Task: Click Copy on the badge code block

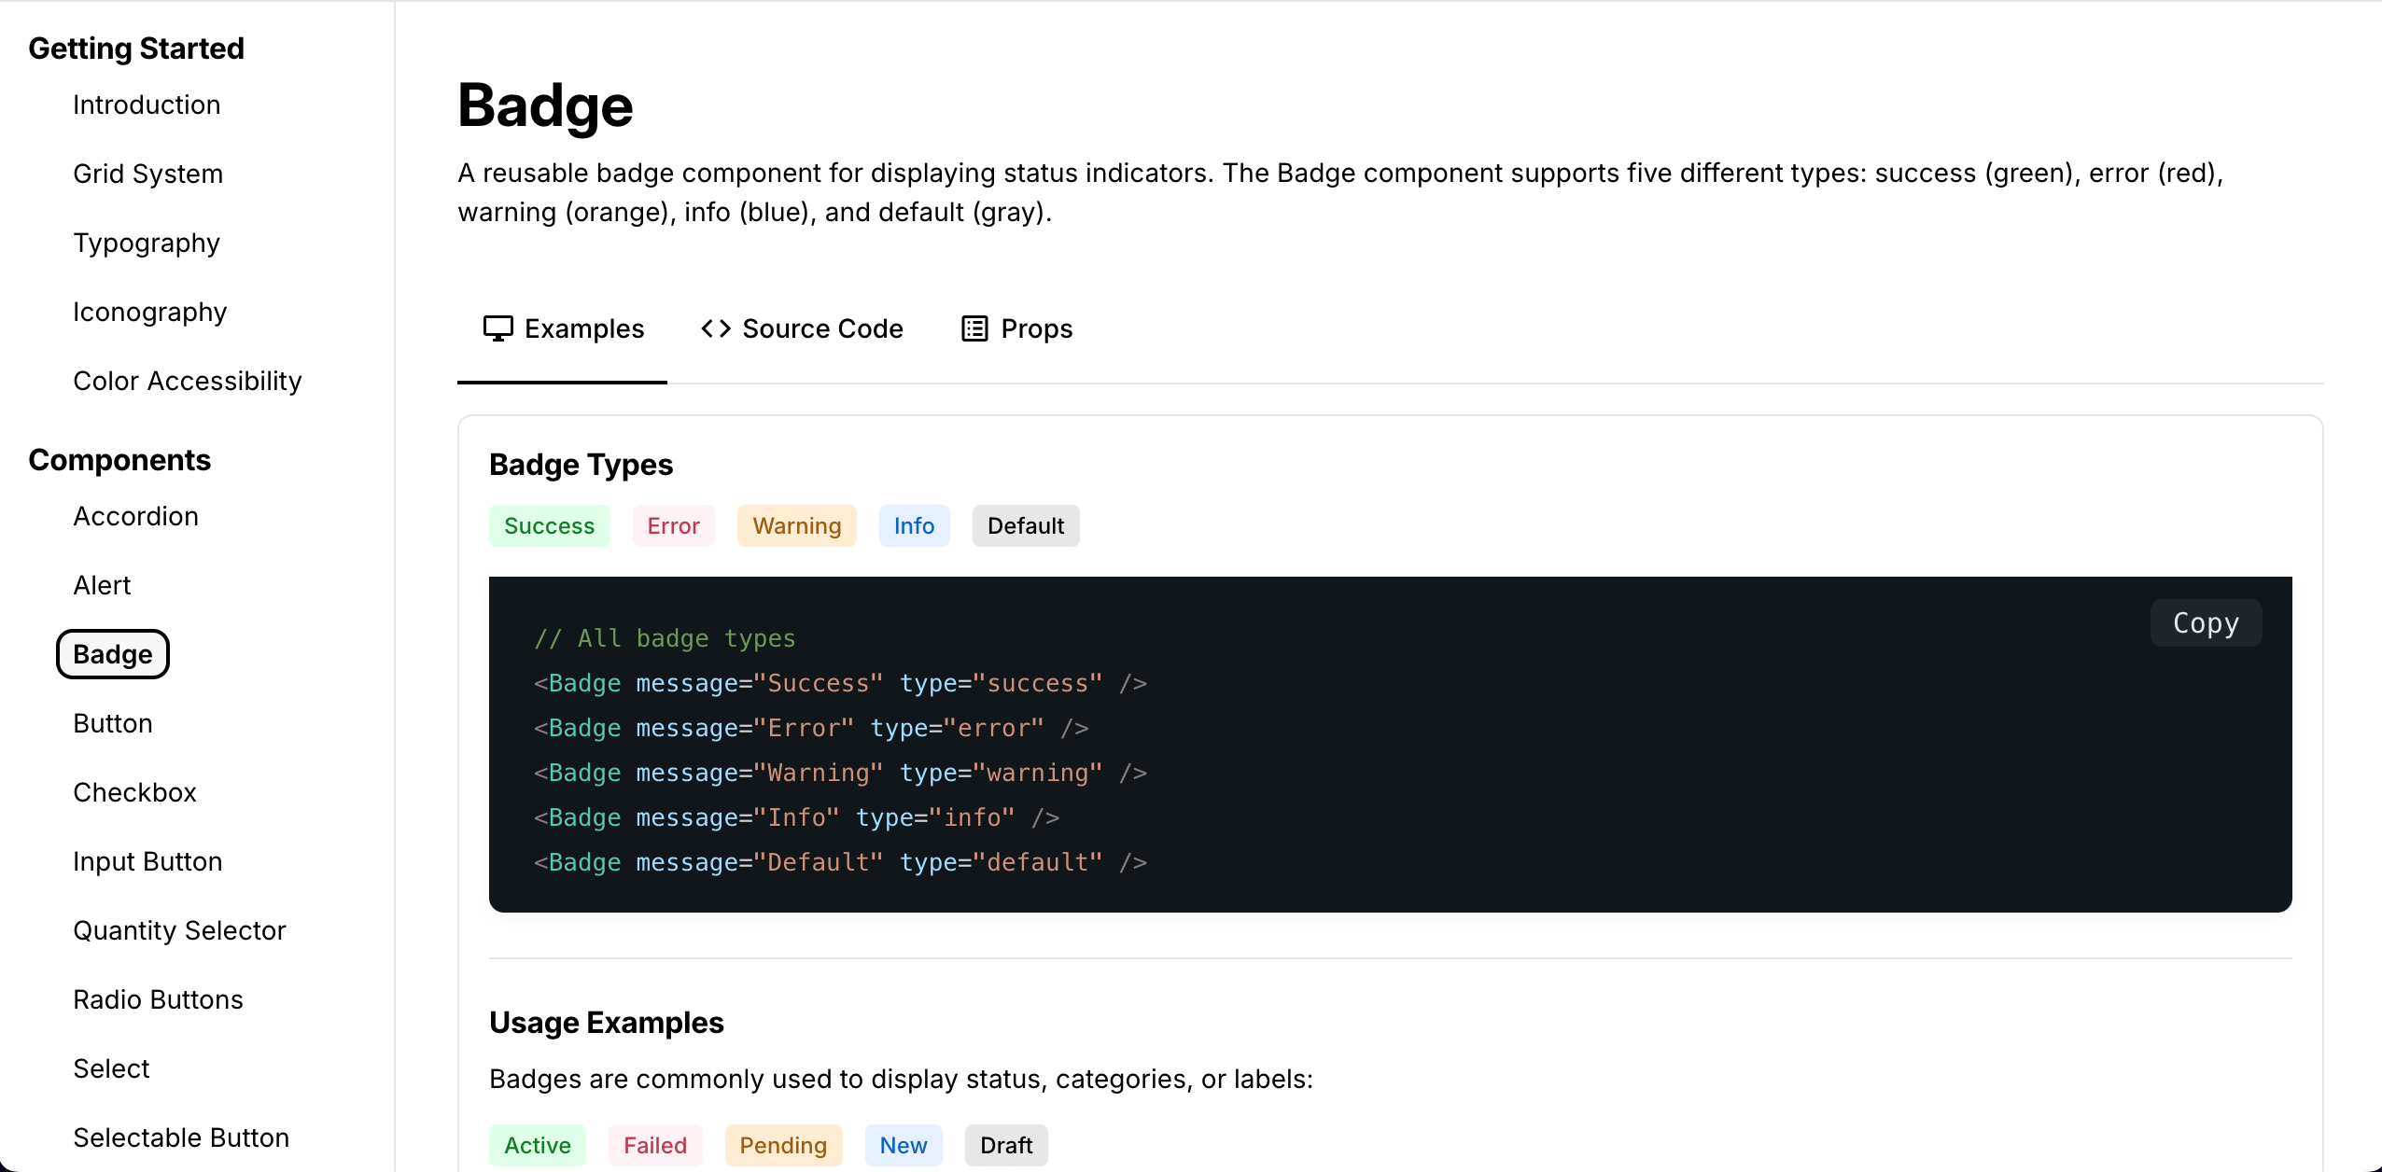Action: coord(2206,622)
